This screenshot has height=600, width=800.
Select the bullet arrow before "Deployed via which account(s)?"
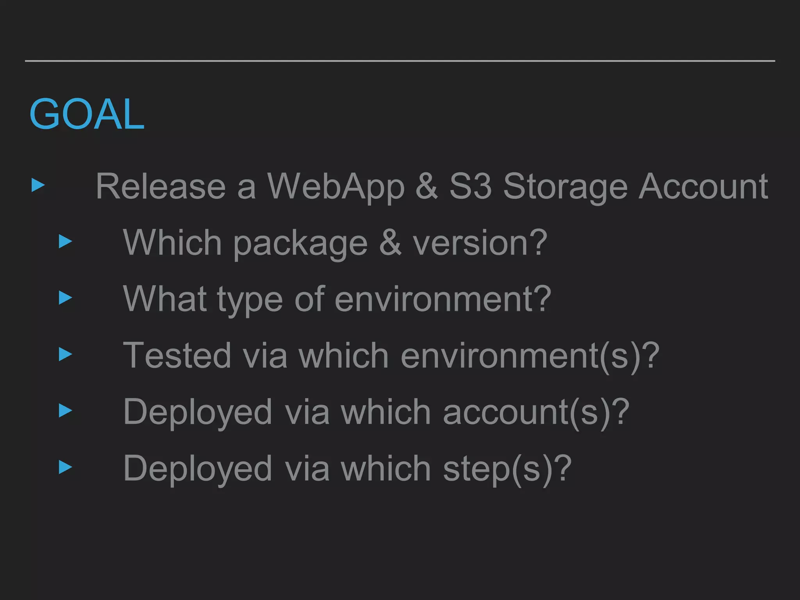pos(66,411)
